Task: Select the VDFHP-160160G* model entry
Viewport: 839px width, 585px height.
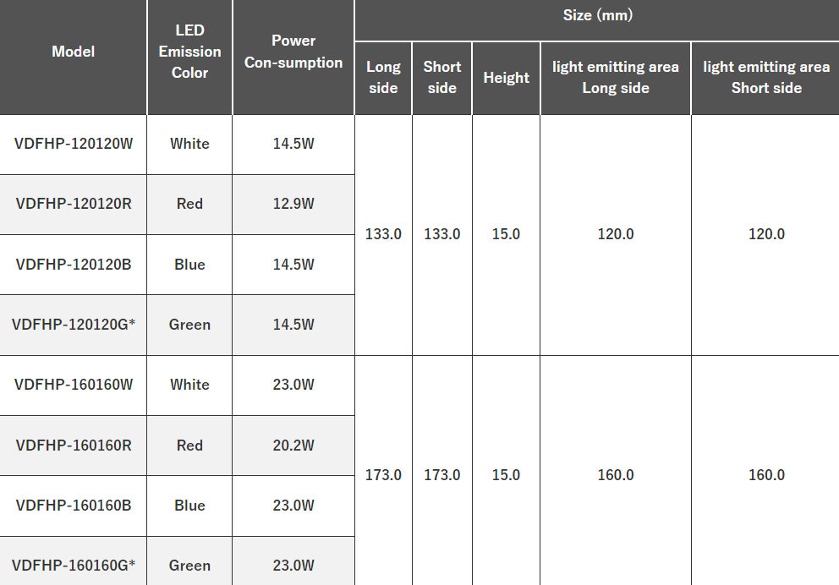Action: point(74,566)
